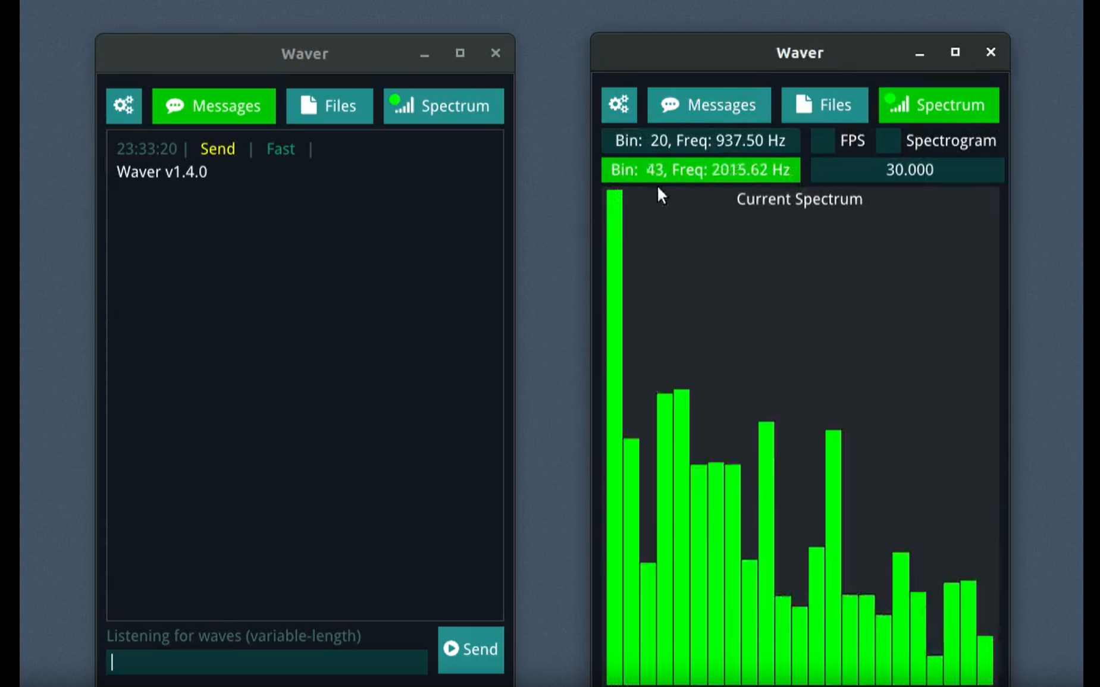Click the 30.000 value field
Image resolution: width=1100 pixels, height=687 pixels.
click(908, 170)
